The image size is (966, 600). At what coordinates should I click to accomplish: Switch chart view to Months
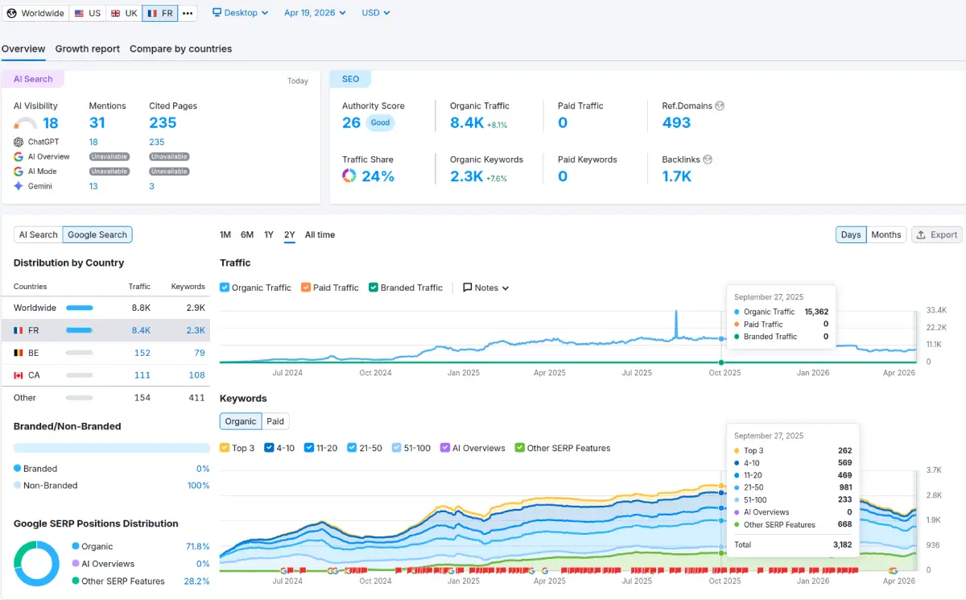tap(885, 234)
